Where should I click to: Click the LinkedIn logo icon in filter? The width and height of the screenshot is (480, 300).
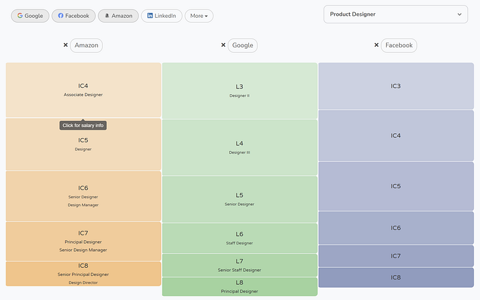click(150, 15)
